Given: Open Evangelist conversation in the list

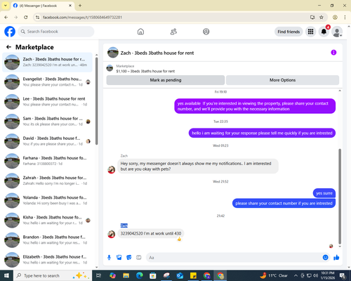Looking at the screenshot, I should click(x=48, y=82).
